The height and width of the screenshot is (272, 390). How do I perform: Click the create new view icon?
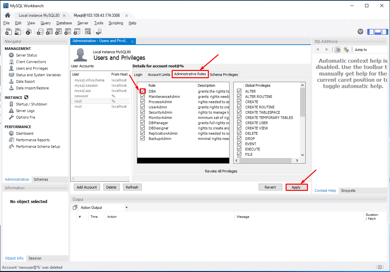pos(58,32)
